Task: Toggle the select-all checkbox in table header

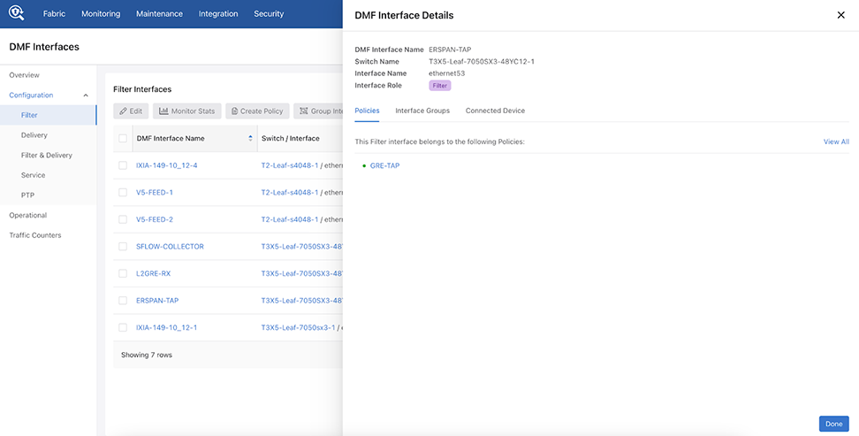Action: click(123, 139)
